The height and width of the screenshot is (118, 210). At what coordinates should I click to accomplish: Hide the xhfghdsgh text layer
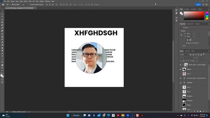coord(180,83)
